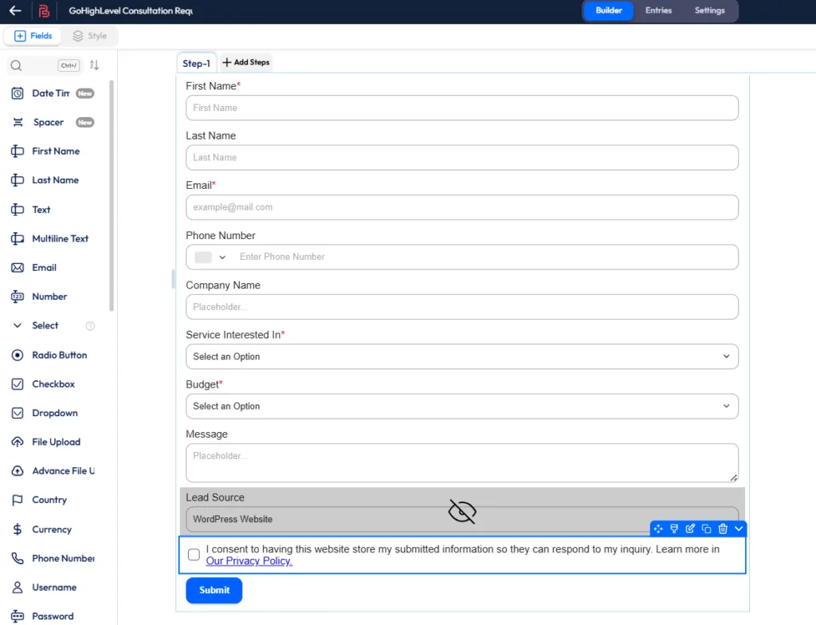Image resolution: width=816 pixels, height=625 pixels.
Task: Click the Lead Source WordPress Website field
Action: click(462, 519)
